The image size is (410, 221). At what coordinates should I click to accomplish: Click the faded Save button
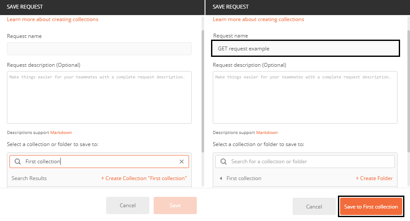point(175,205)
